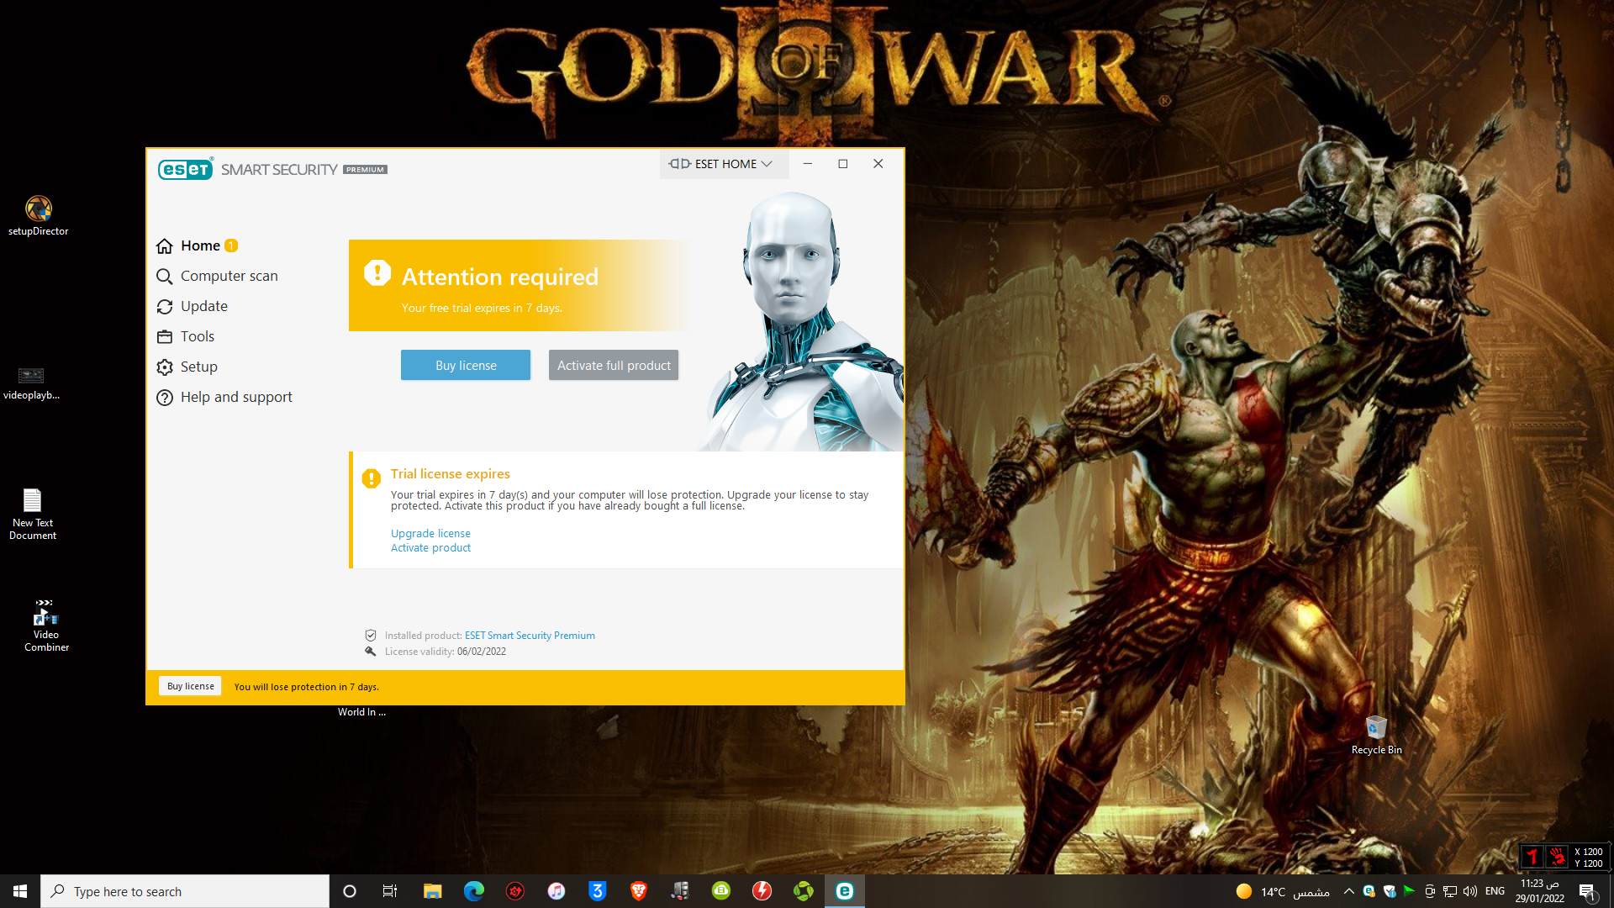Viewport: 1614px width, 908px height.
Task: Open the ESET Smart Security Premium product link
Action: [530, 636]
